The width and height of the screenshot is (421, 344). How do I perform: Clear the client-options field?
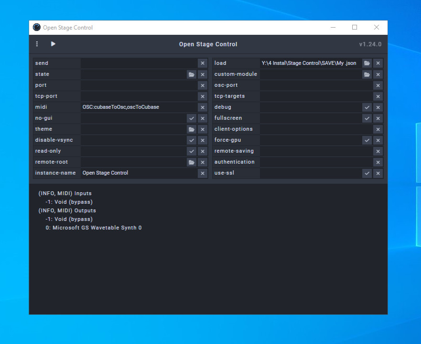tap(378, 129)
